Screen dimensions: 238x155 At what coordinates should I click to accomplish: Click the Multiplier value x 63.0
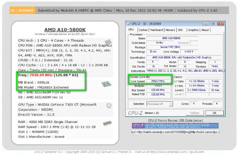158,86
